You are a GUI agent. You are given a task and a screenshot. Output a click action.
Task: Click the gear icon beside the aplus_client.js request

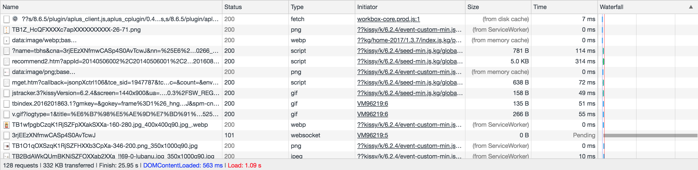(15, 19)
